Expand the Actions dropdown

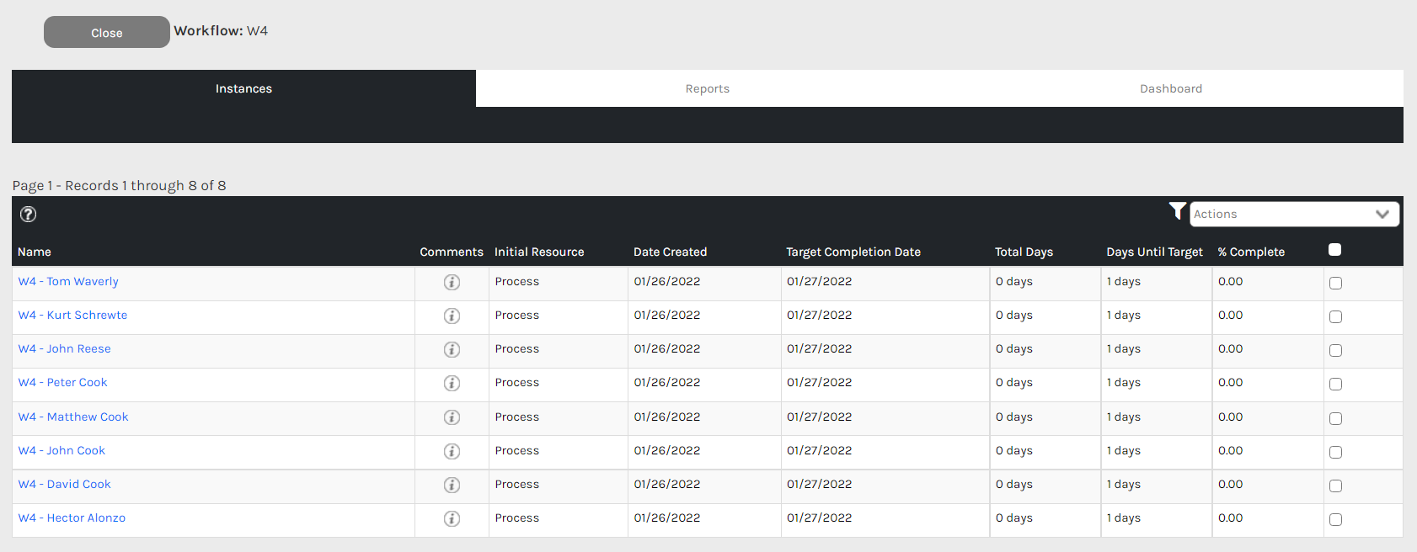coord(1294,215)
